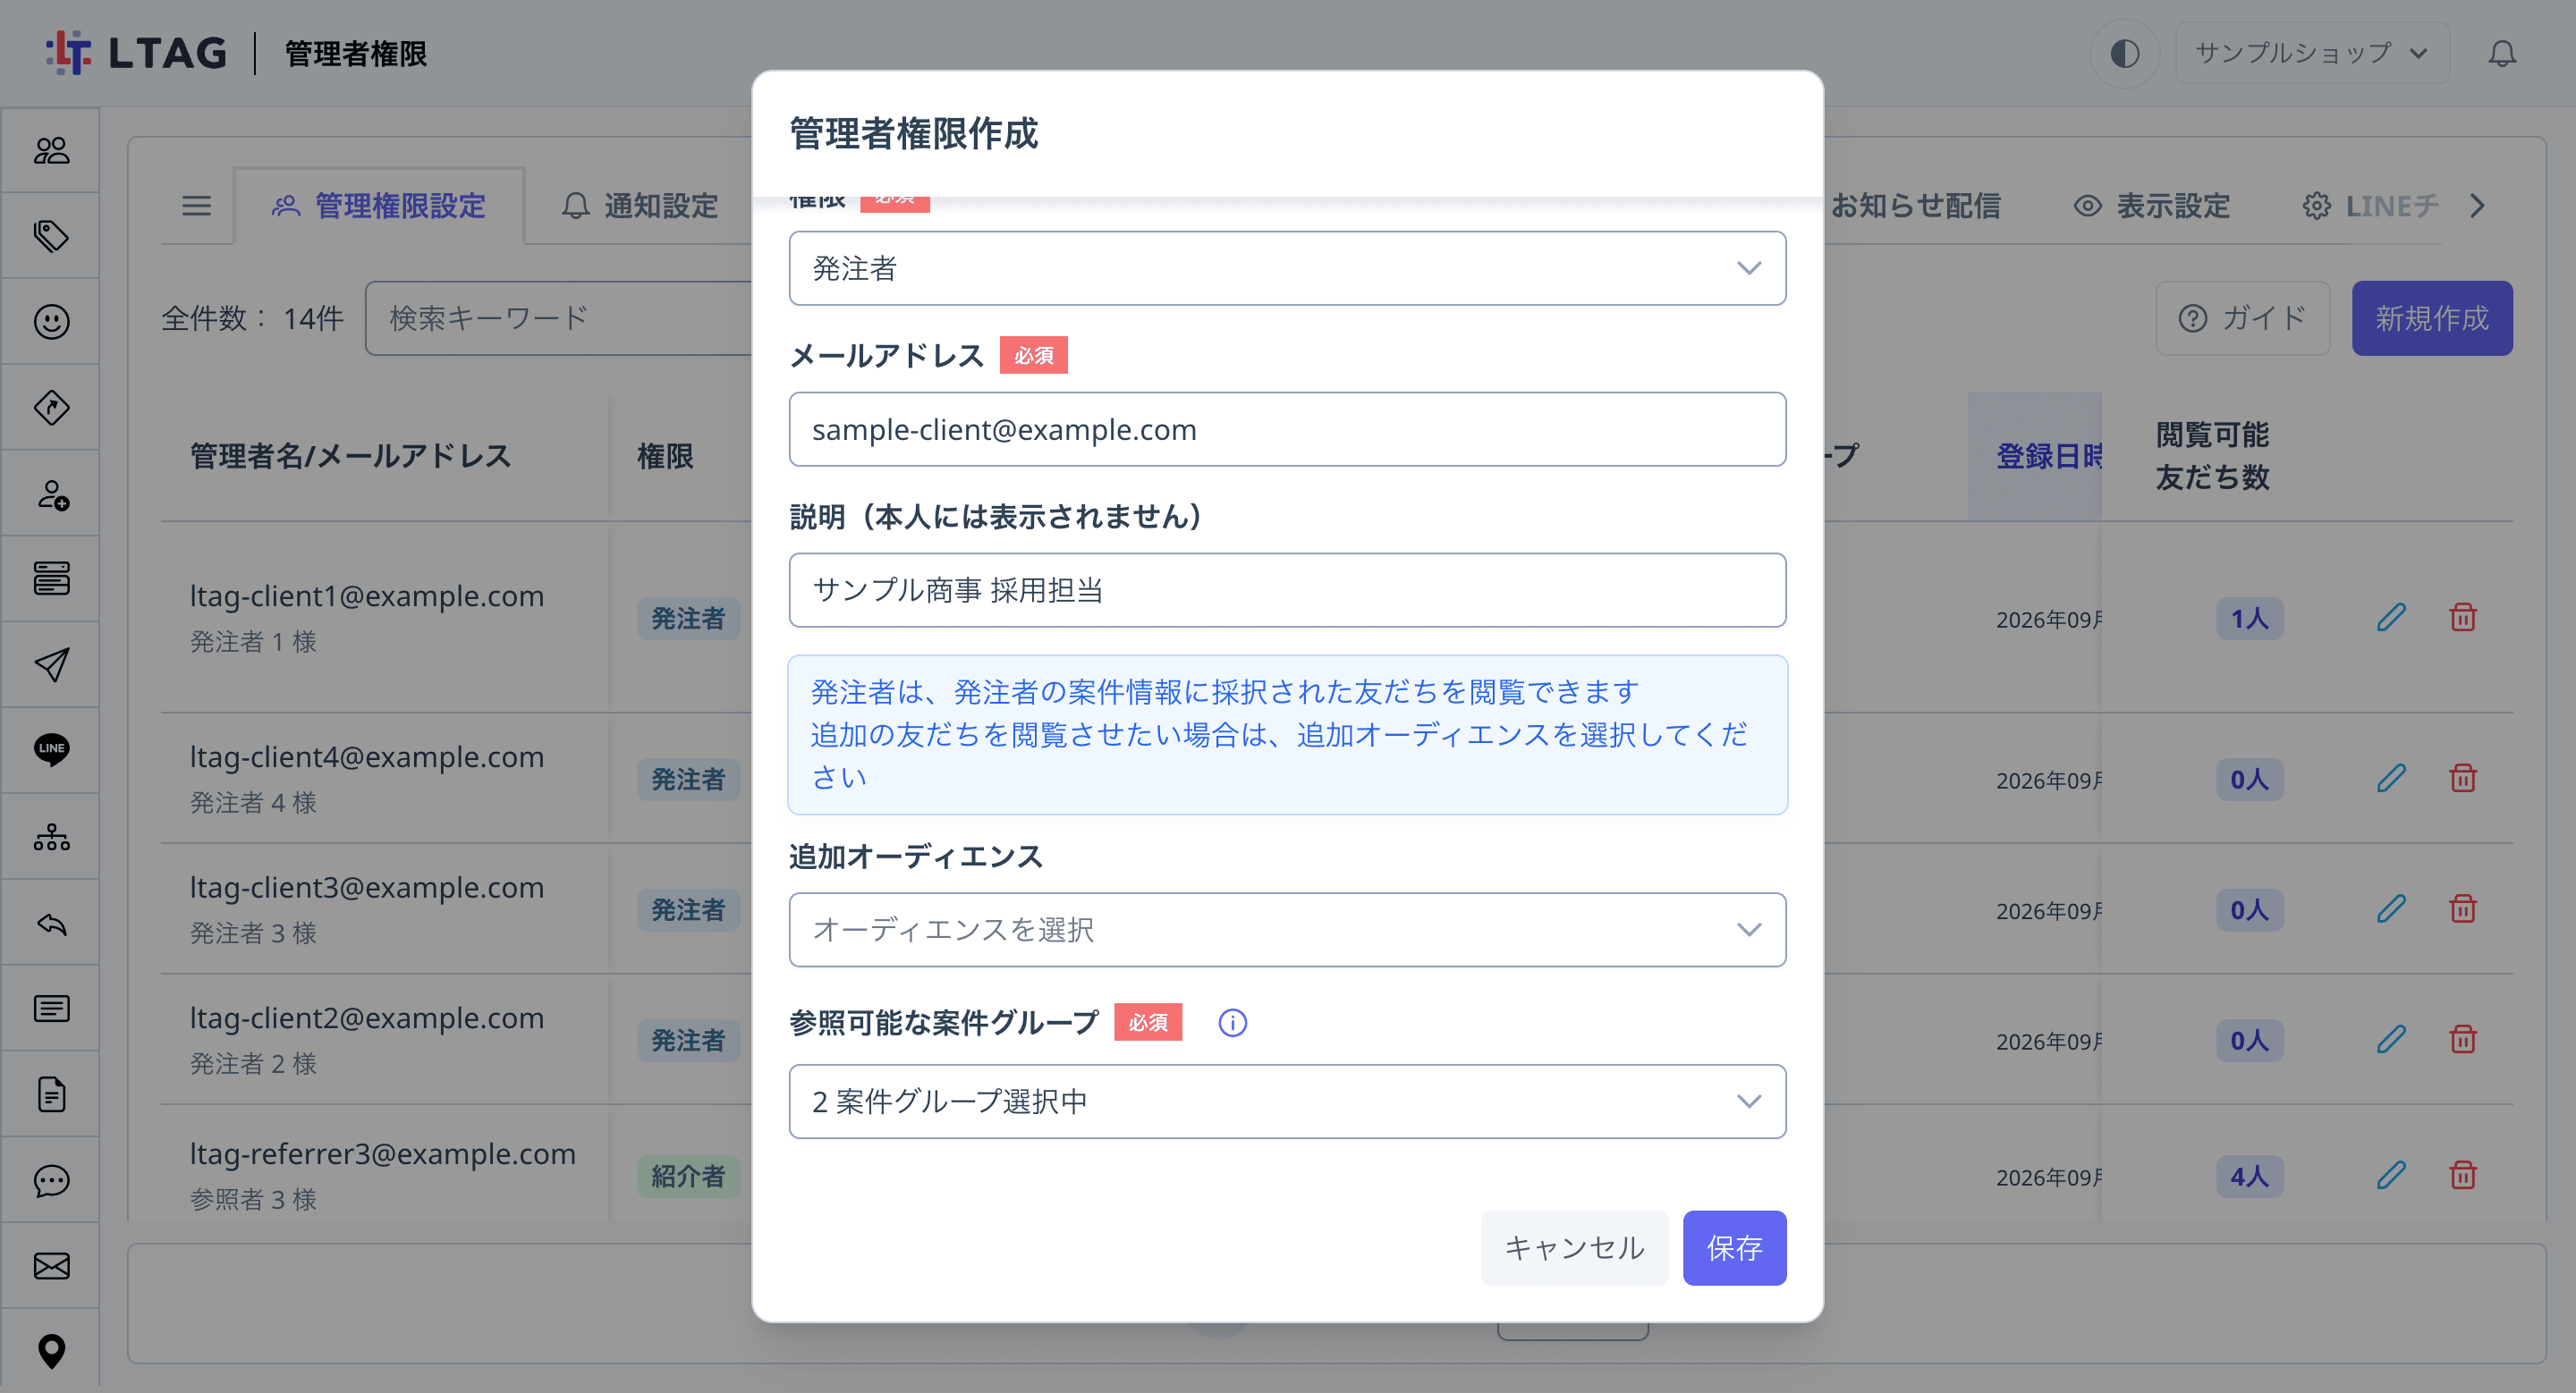The image size is (2576, 1393).
Task: Open the 追加オーディエンス dropdown
Action: pos(1287,929)
